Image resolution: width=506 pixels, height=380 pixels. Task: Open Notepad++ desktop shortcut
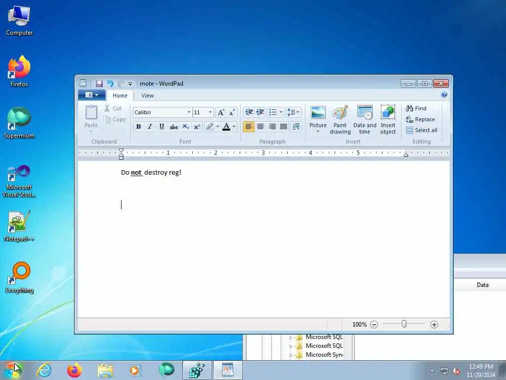tap(19, 226)
